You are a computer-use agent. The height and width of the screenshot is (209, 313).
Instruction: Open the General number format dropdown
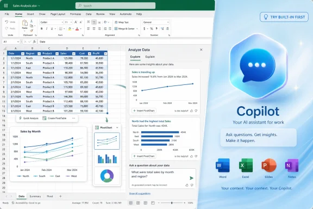(168, 22)
